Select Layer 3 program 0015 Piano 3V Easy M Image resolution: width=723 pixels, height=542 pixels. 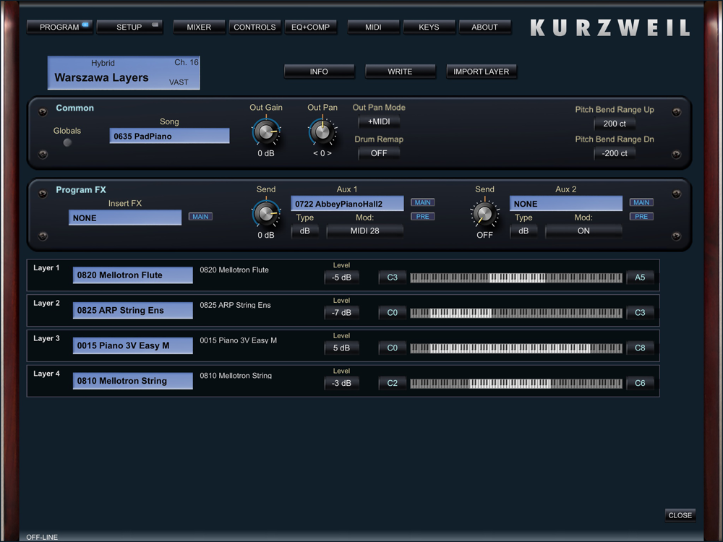(133, 345)
